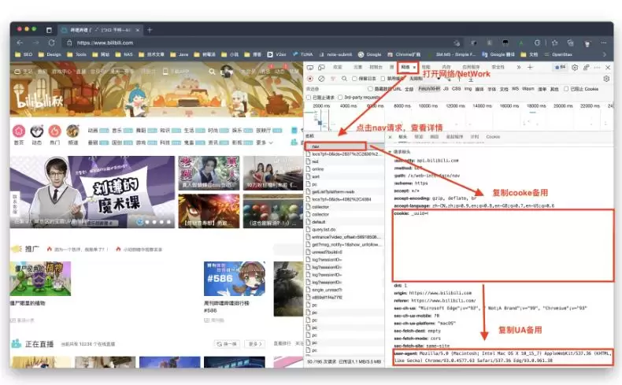The width and height of the screenshot is (622, 385).
Task: Open the throttling dropdown 无限制
Action: pos(424,79)
